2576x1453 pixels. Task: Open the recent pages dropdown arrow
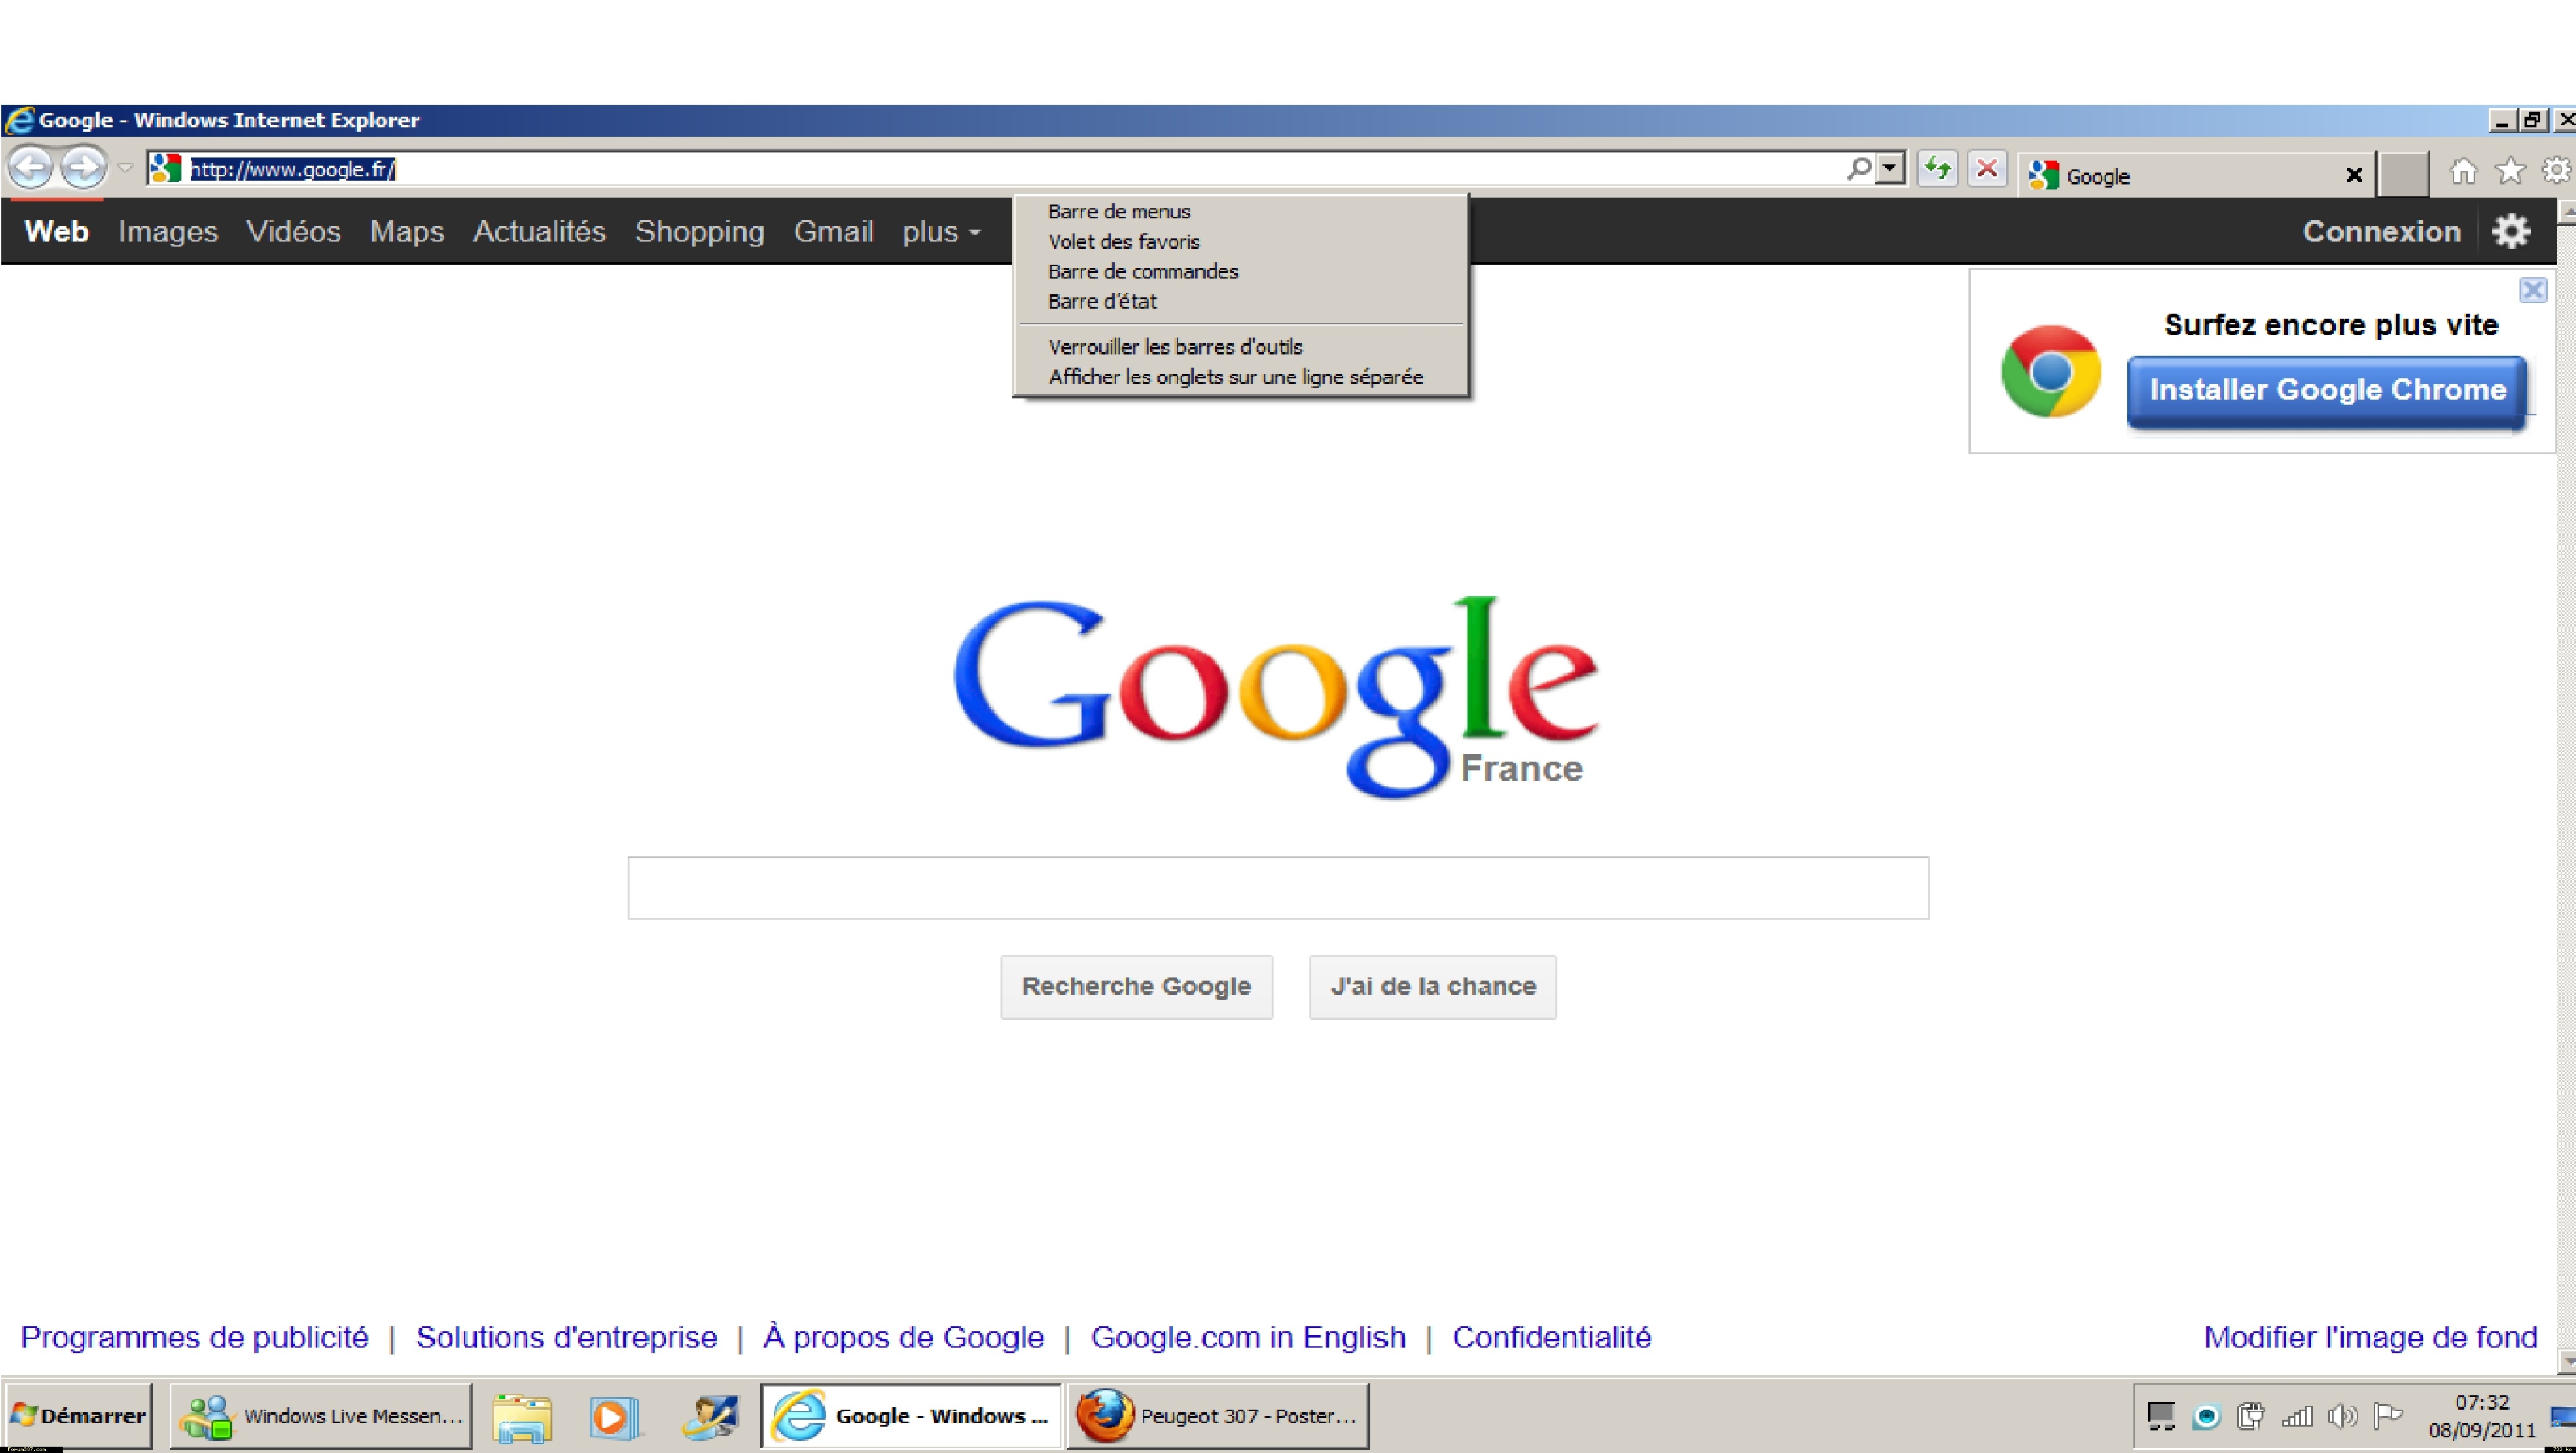[x=125, y=168]
